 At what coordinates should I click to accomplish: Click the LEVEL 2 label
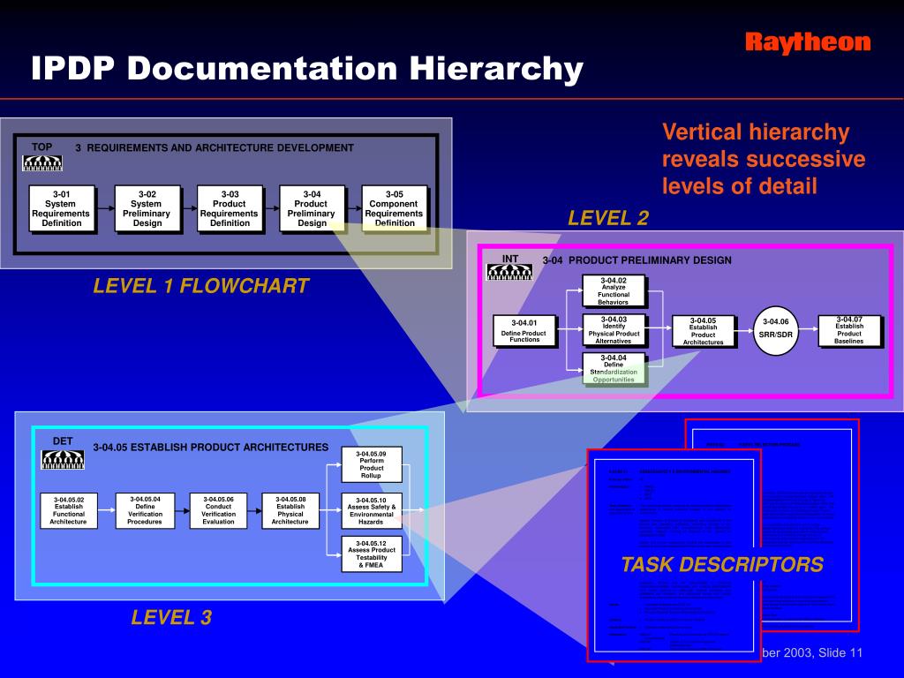(x=608, y=218)
